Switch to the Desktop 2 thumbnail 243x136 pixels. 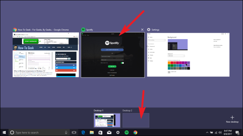click(136, 120)
